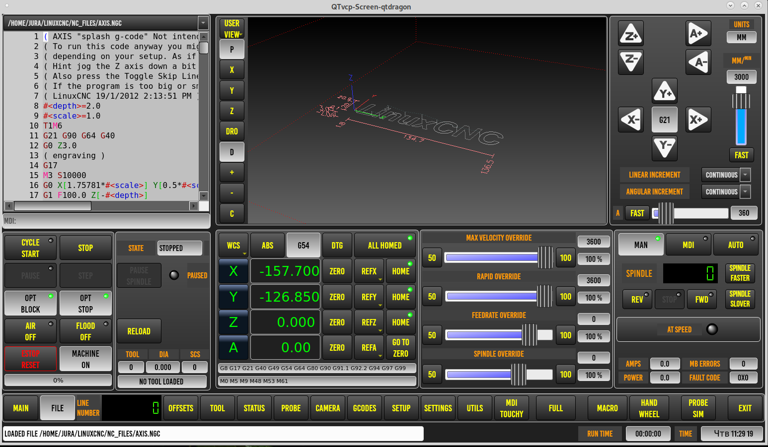Jog X axis left with X- arrow

pyautogui.click(x=631, y=120)
